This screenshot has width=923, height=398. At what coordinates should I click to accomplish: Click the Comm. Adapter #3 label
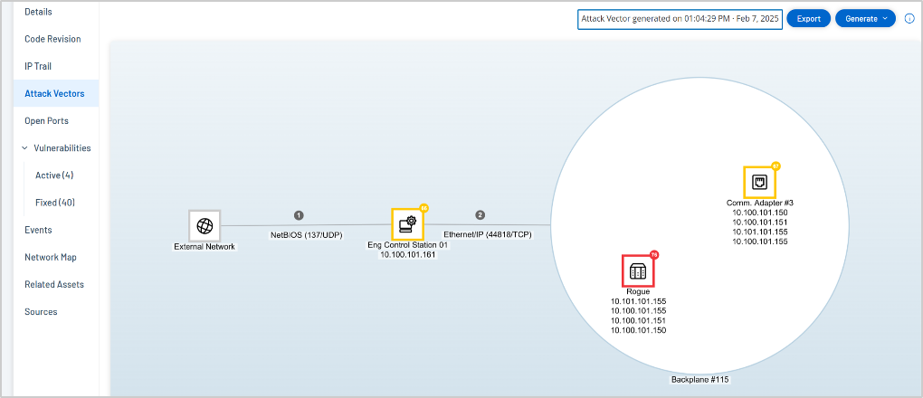(x=760, y=203)
